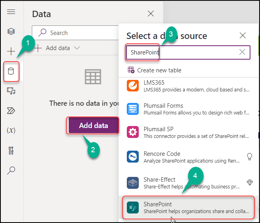
Task: Click the sidebar Search magnifier icon
Action: pyautogui.click(x=11, y=171)
